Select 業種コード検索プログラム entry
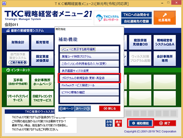 coord(89,56)
